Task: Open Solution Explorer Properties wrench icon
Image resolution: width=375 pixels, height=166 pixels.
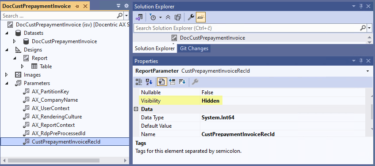Action: pos(191,17)
